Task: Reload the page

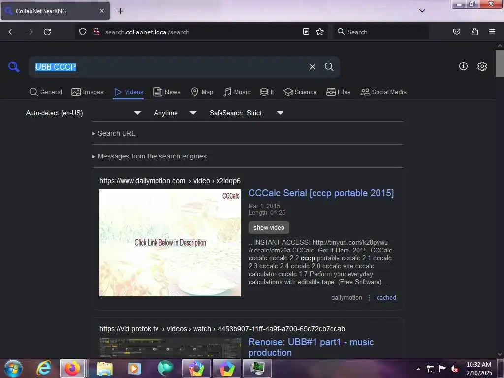Action: tap(47, 32)
